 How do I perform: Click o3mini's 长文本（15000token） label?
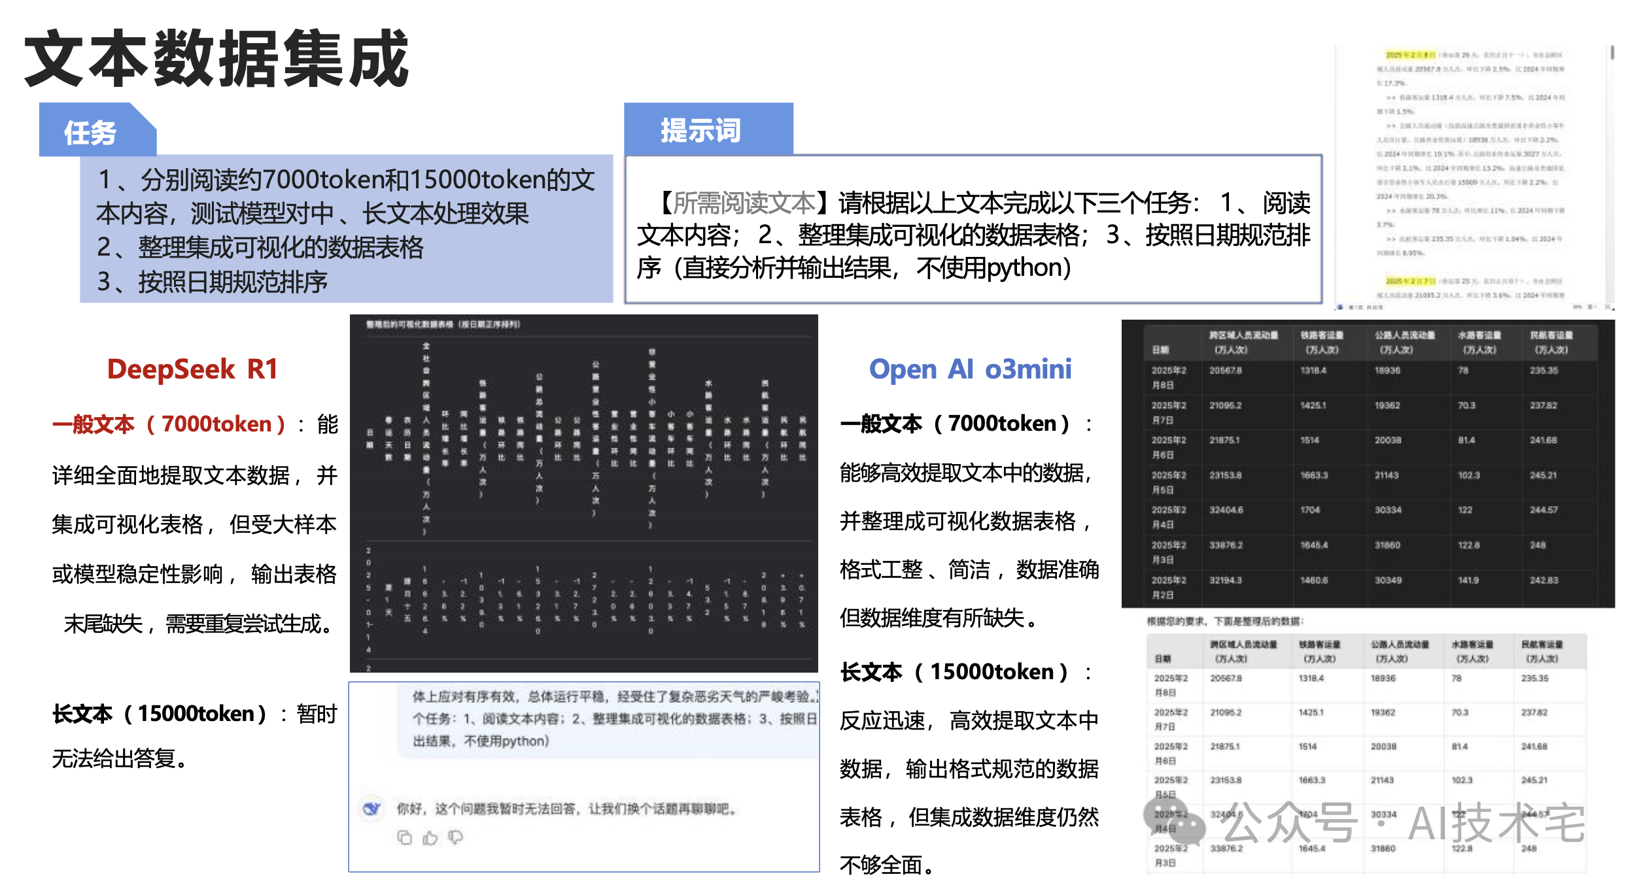point(955,672)
